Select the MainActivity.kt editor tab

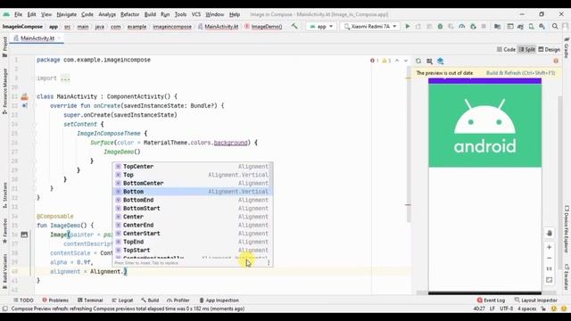click(x=37, y=38)
